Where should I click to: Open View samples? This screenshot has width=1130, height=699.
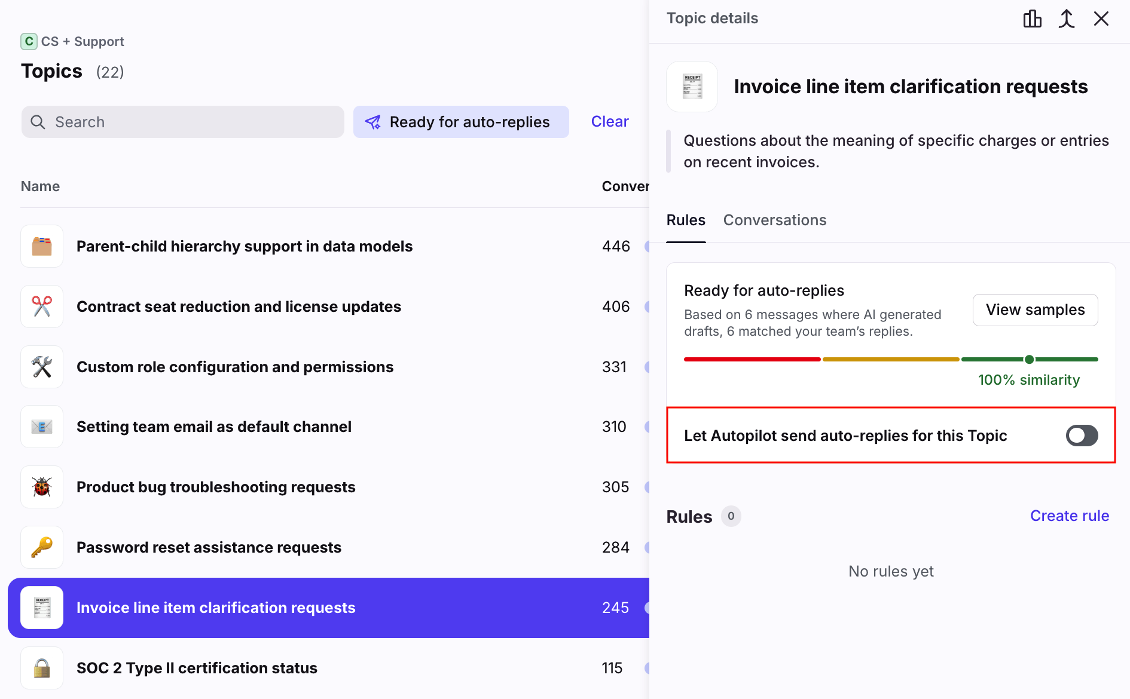click(x=1035, y=310)
